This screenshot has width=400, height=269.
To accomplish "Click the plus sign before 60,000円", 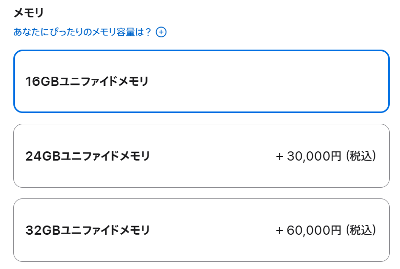I will click(x=279, y=231).
